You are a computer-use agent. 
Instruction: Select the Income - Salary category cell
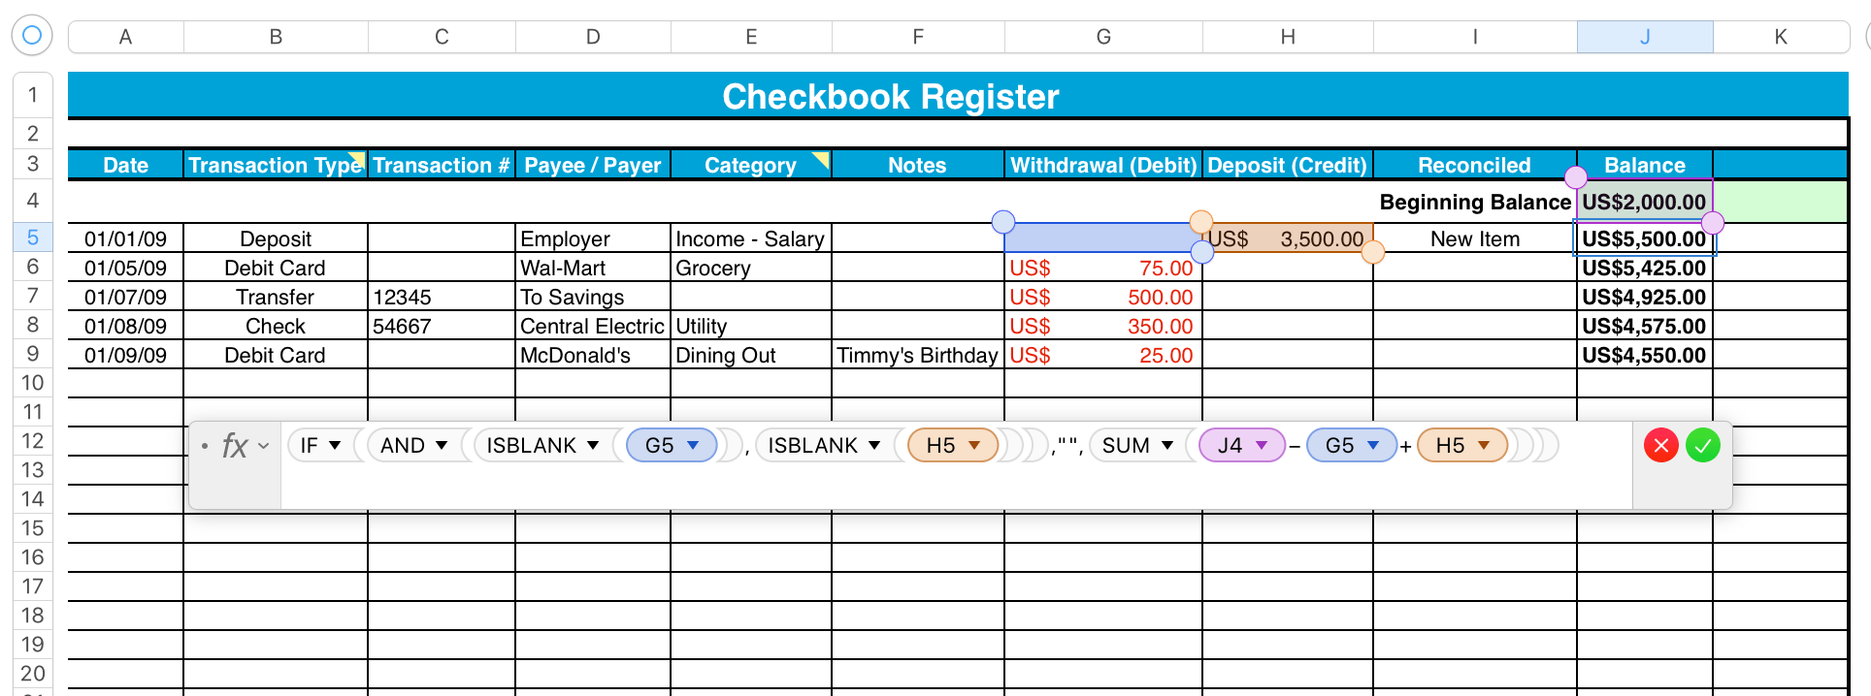click(x=751, y=238)
